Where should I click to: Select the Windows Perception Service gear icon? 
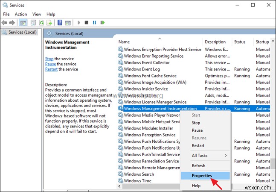click(120, 135)
